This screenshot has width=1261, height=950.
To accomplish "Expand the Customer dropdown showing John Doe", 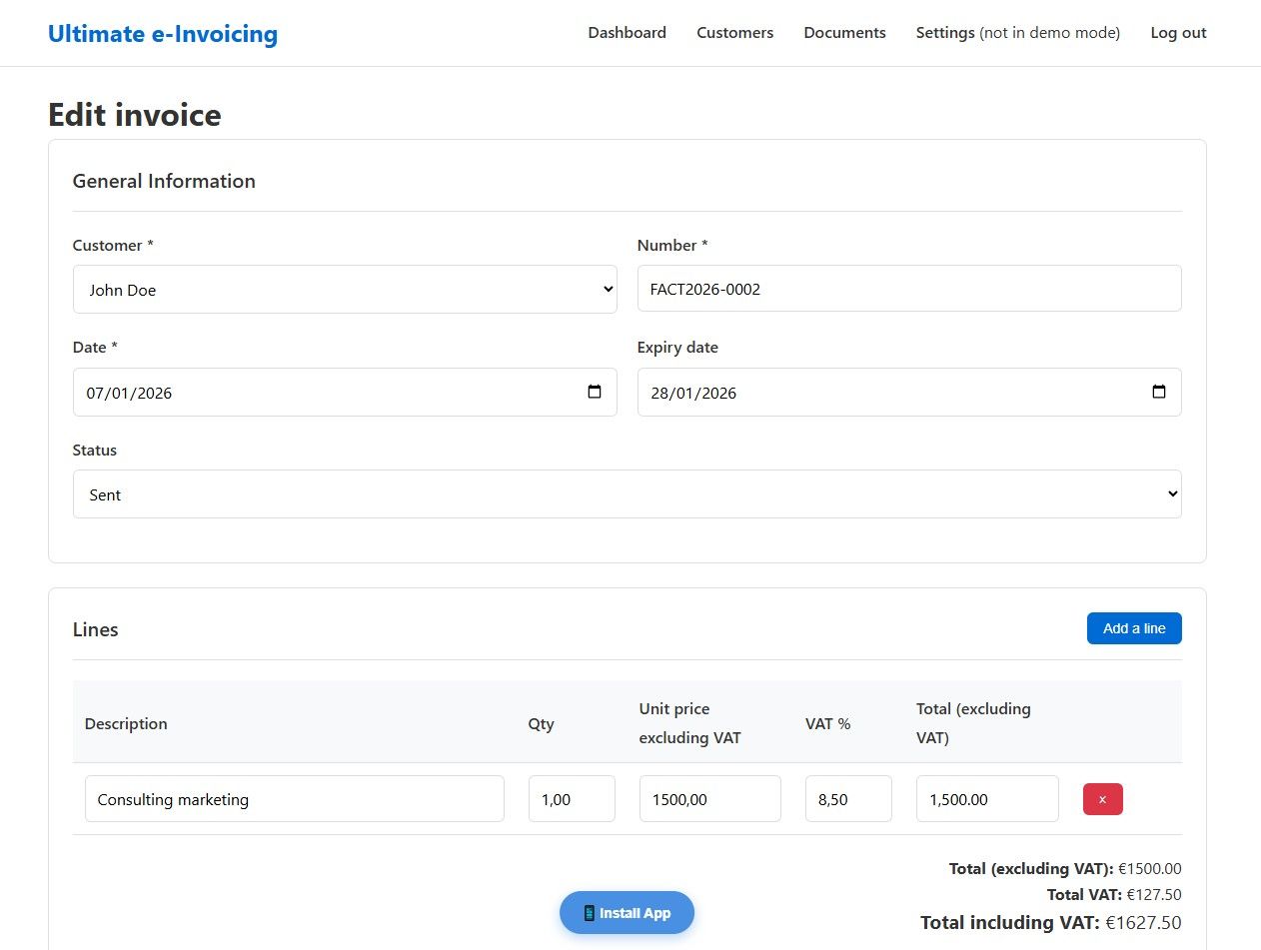I will (x=345, y=290).
